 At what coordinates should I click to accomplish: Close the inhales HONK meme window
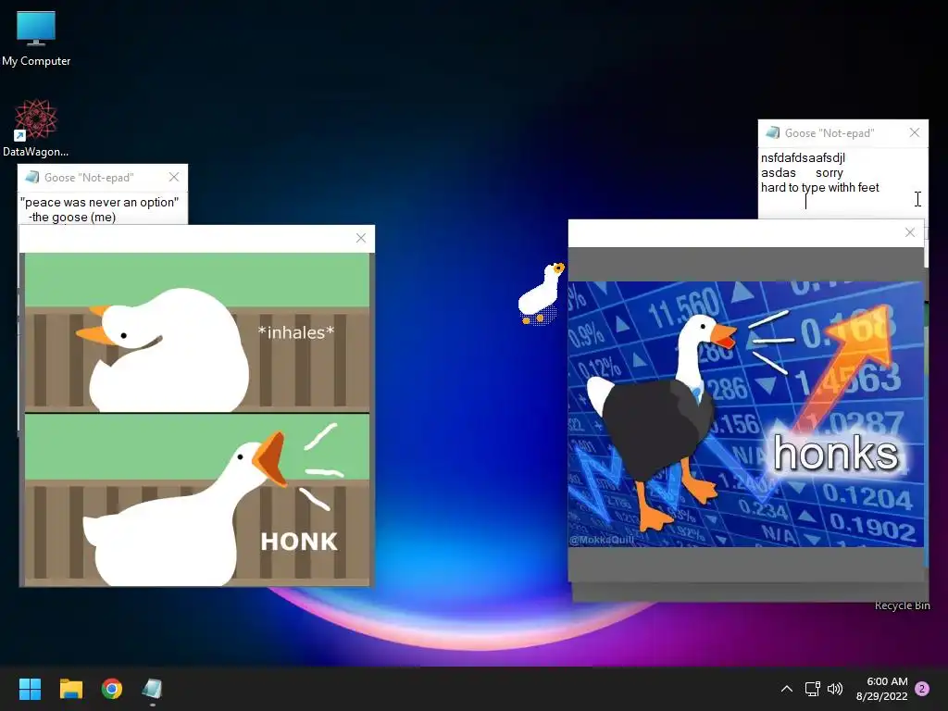coord(361,238)
